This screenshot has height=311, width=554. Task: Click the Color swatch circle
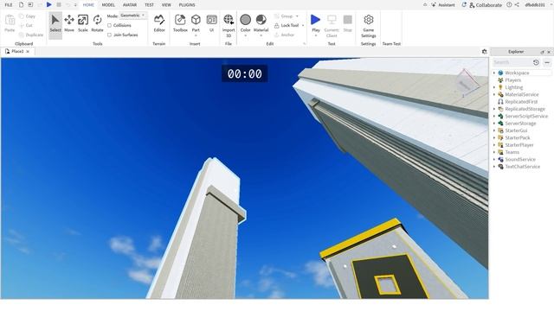245,19
